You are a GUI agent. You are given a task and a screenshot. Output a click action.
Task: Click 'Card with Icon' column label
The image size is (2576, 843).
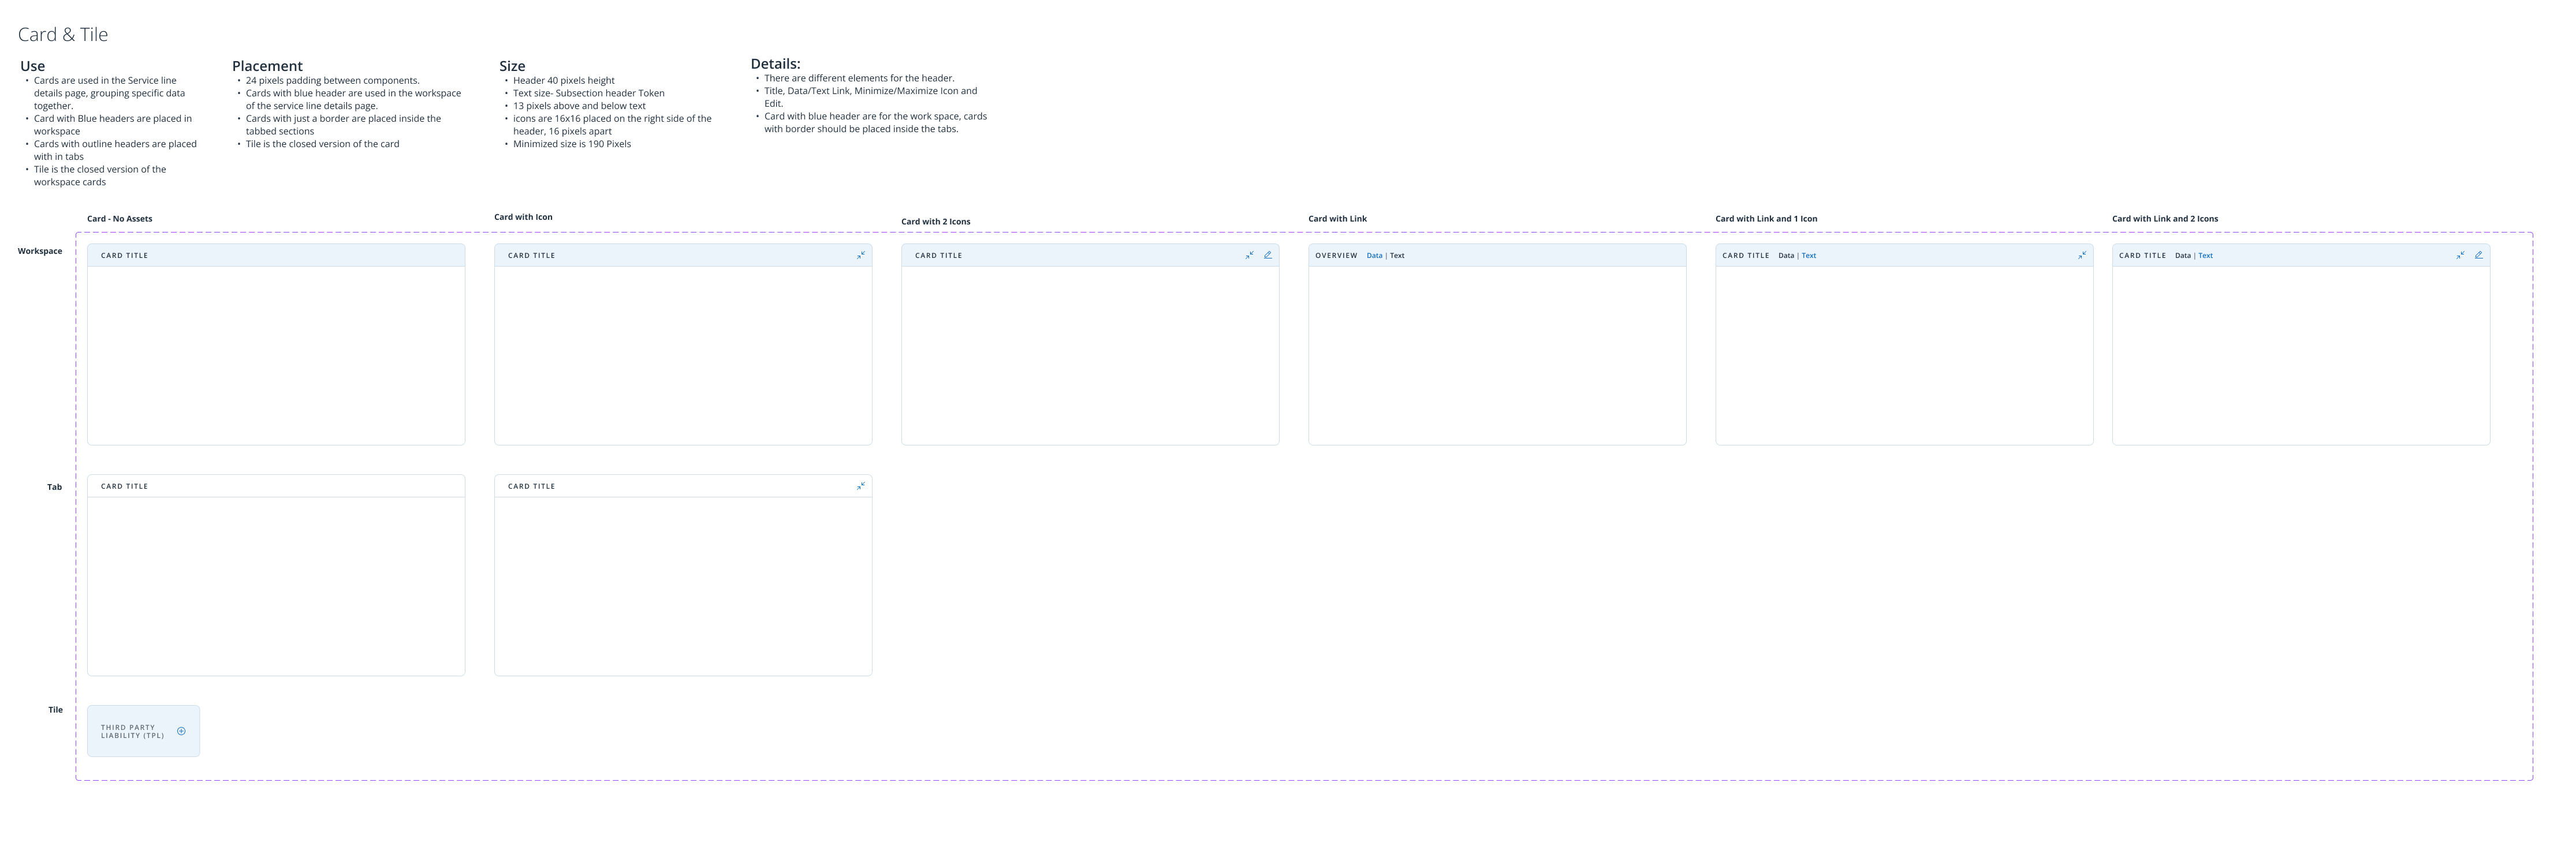tap(523, 217)
